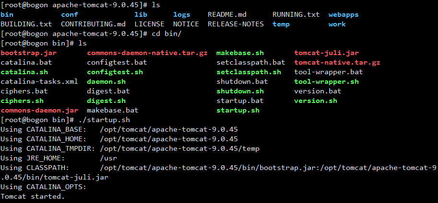Select the BUILDING.txt file name
Screen dimensions: 438x203
pos(26,24)
